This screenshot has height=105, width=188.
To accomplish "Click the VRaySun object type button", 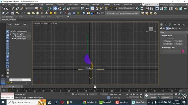I will point(179,44).
